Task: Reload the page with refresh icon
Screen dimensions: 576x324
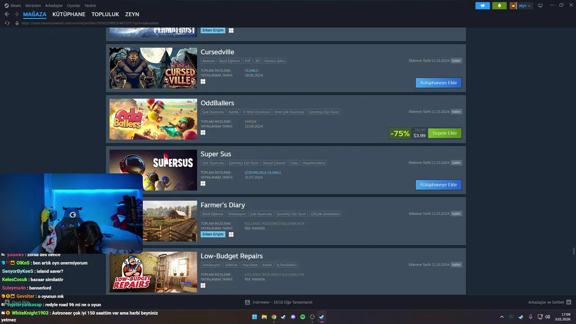Action: (x=7, y=23)
